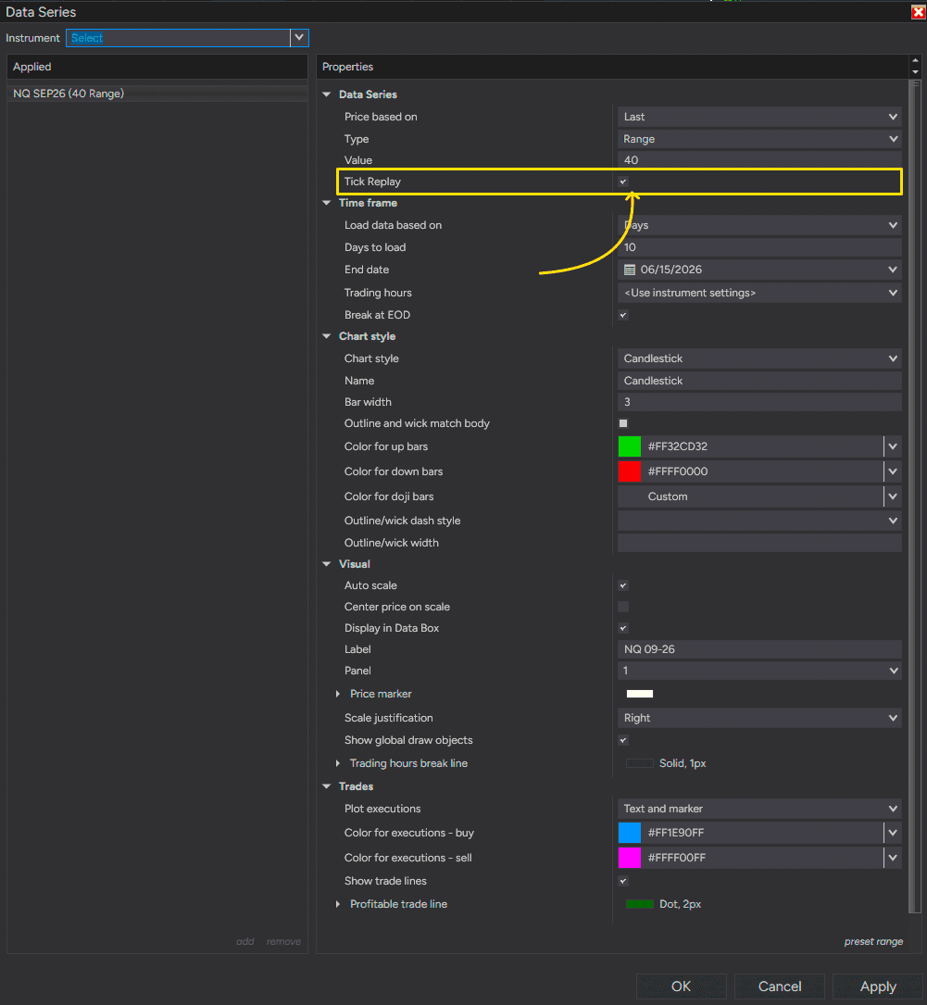Viewport: 927px width, 1005px height.
Task: Toggle Display in Data Box checkbox
Action: click(623, 628)
